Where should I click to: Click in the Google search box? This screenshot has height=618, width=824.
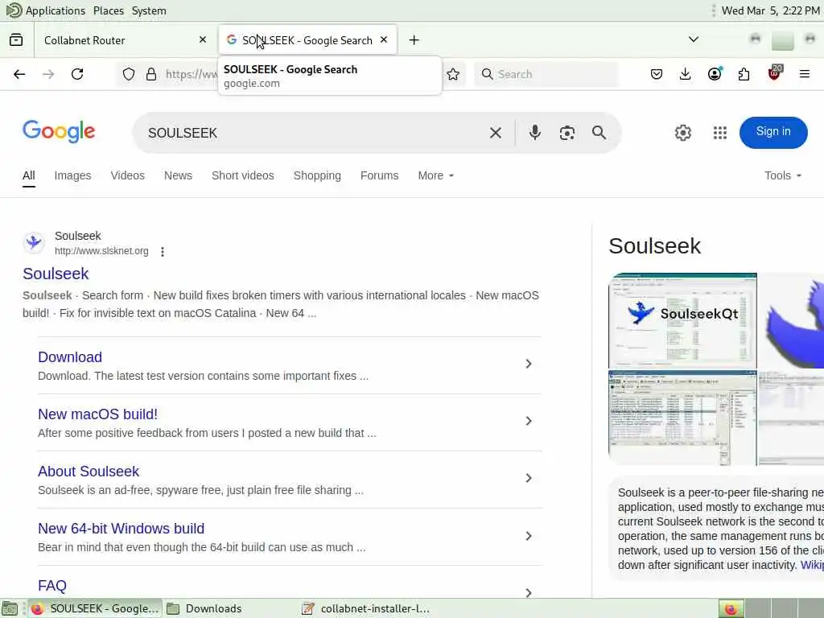click(315, 133)
